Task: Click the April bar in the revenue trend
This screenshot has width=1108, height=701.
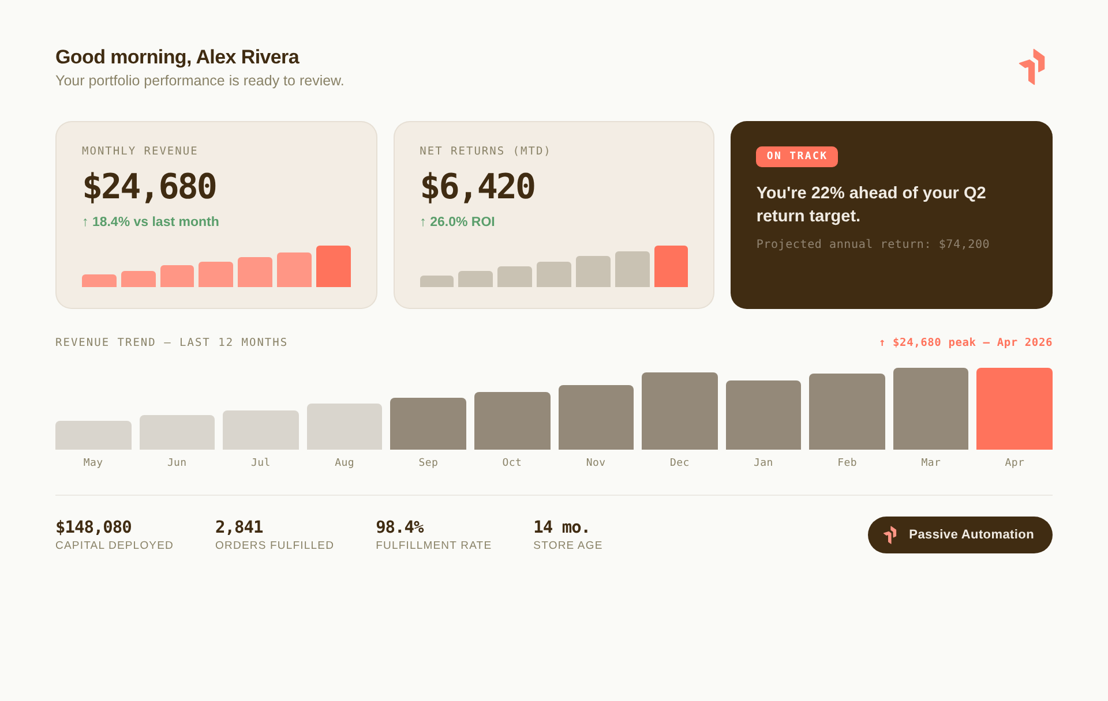Action: [x=1014, y=408]
